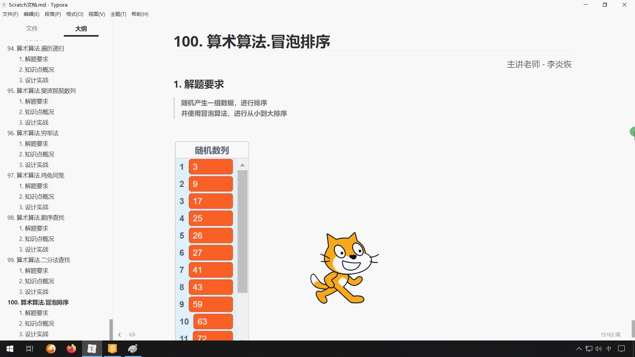Open the 主题(T) menu
635x357 pixels.
(x=118, y=14)
